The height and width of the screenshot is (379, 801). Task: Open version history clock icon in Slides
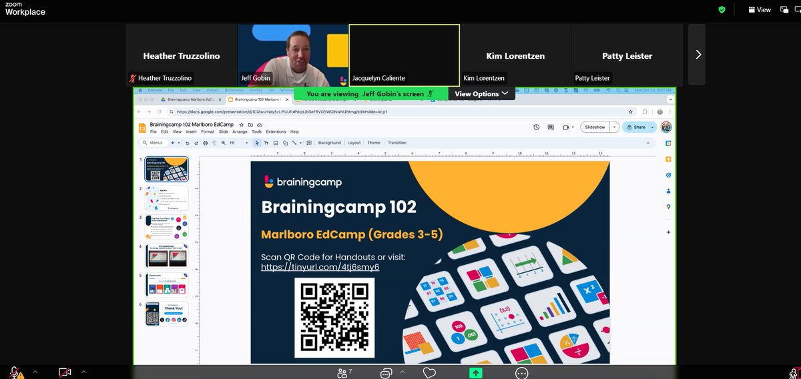tap(537, 127)
